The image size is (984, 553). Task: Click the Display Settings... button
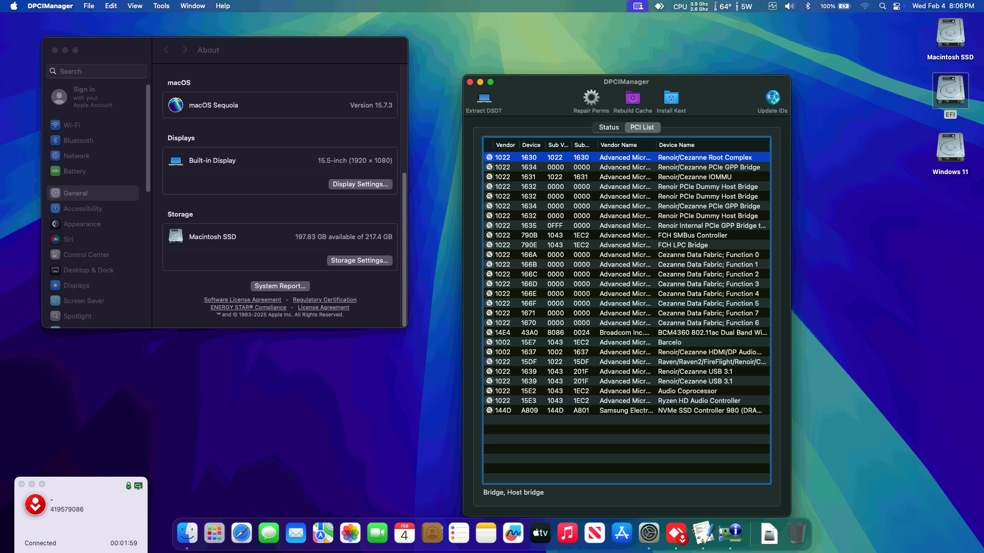(x=360, y=184)
